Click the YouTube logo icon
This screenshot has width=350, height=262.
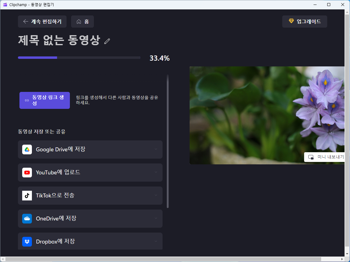point(27,173)
